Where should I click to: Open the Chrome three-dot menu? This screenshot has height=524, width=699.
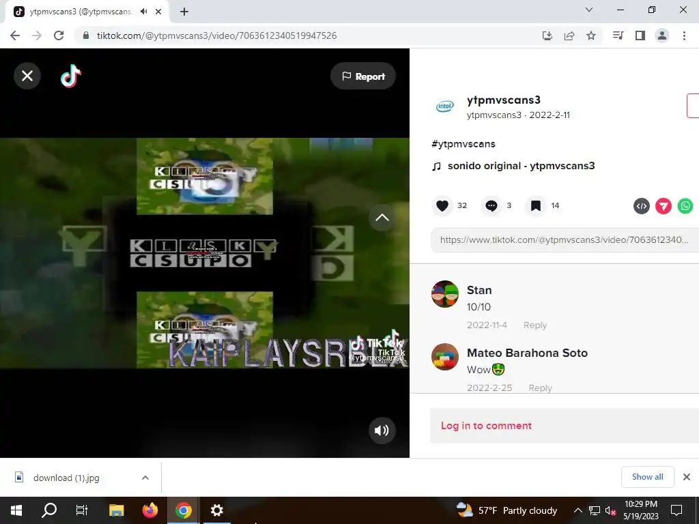click(684, 35)
